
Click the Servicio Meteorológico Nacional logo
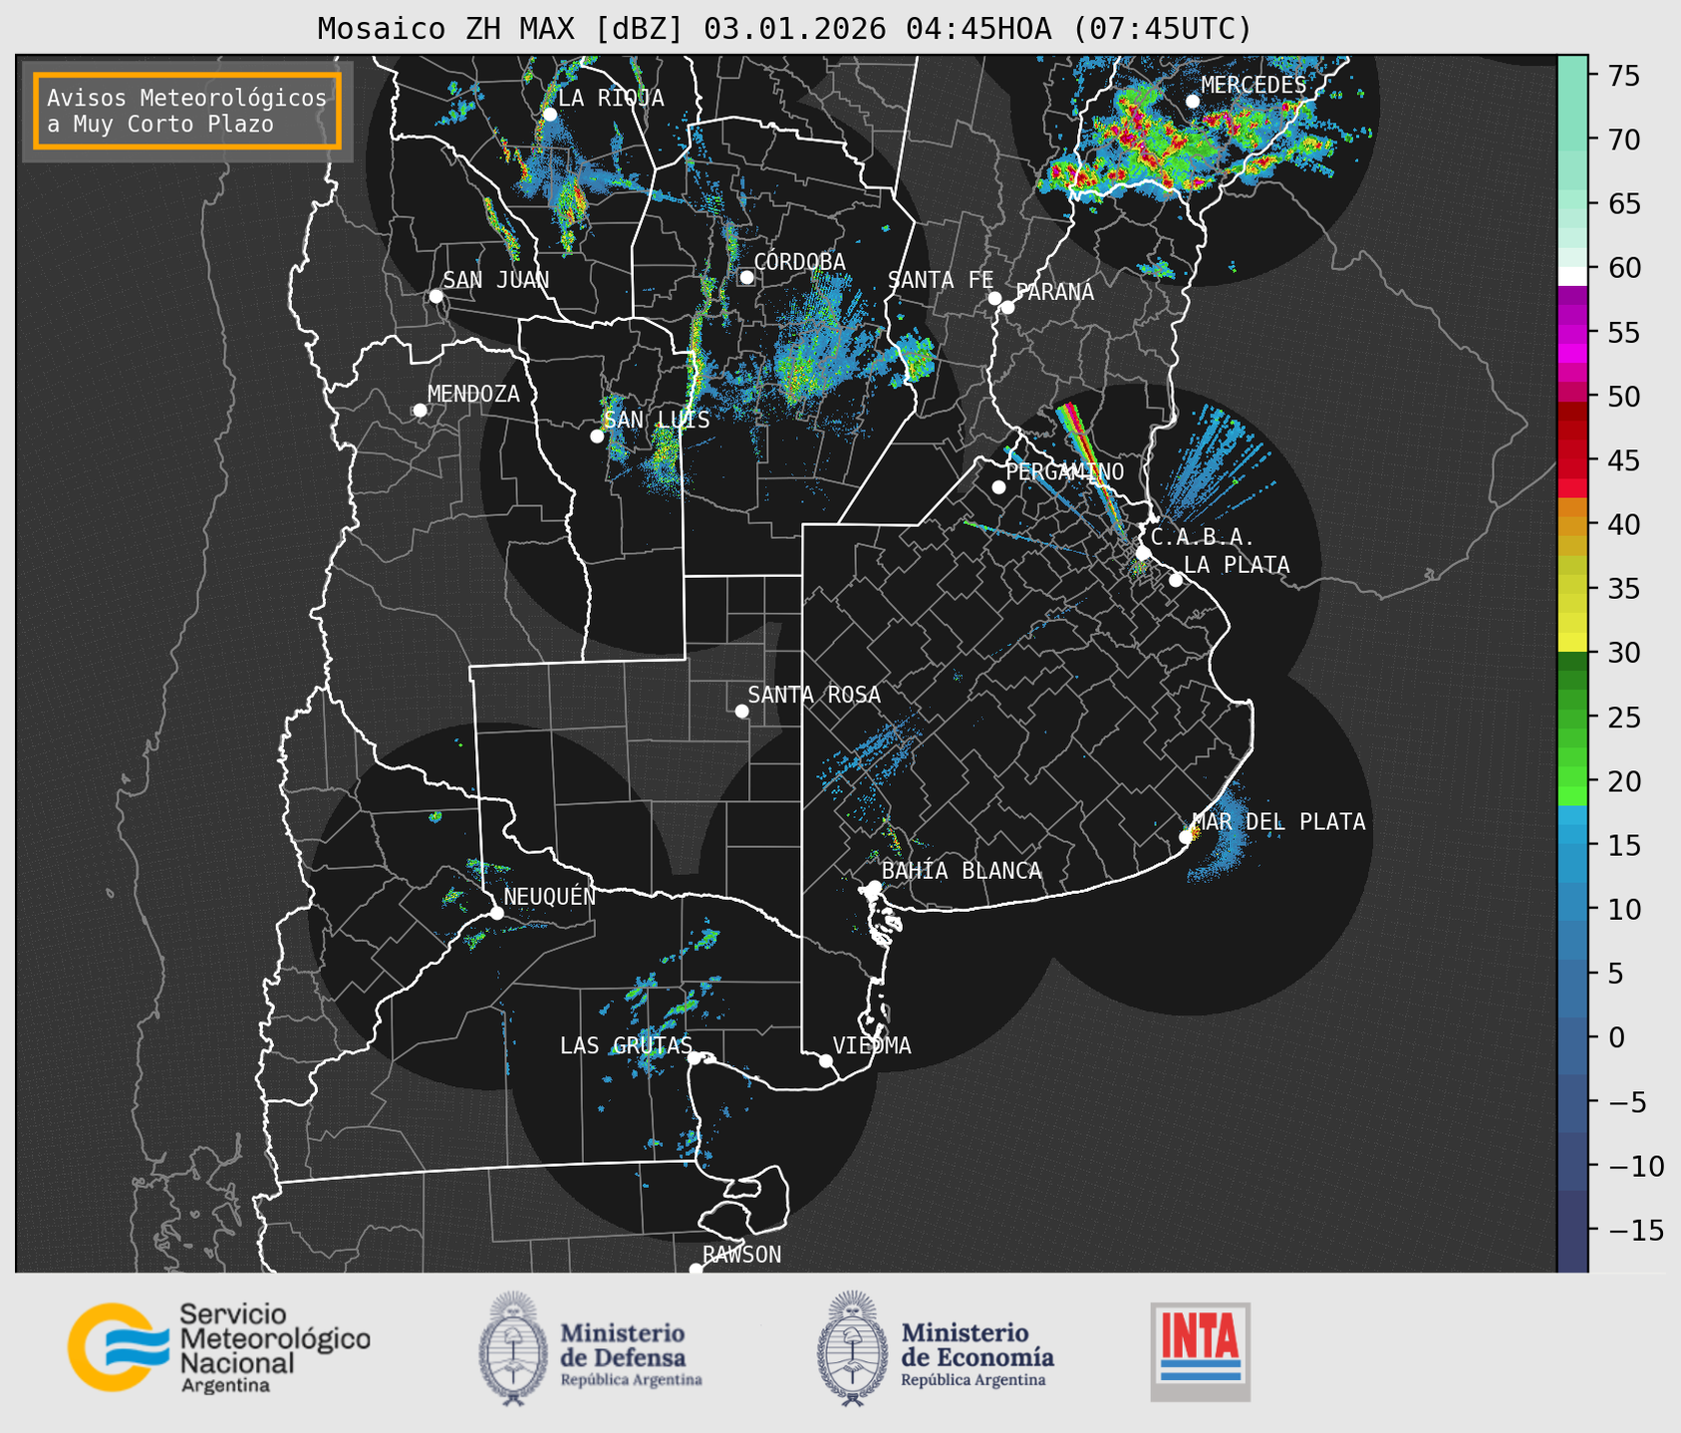[219, 1347]
